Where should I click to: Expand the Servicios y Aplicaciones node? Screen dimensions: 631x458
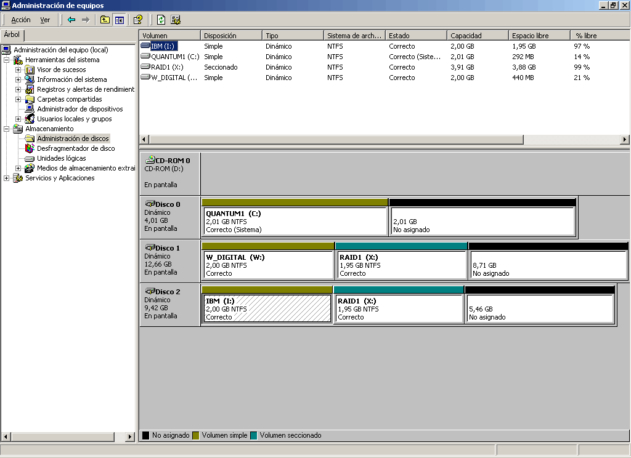click(x=6, y=178)
